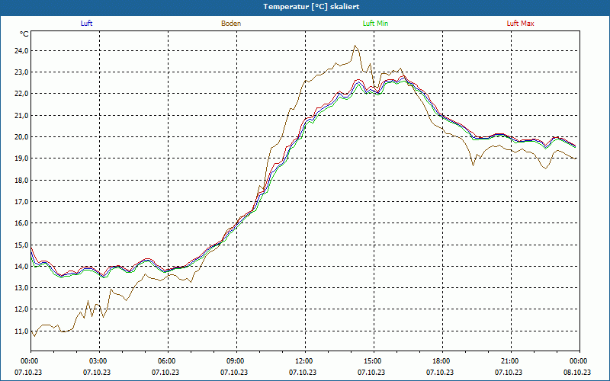Click the 08.10.23 date label

(577, 372)
